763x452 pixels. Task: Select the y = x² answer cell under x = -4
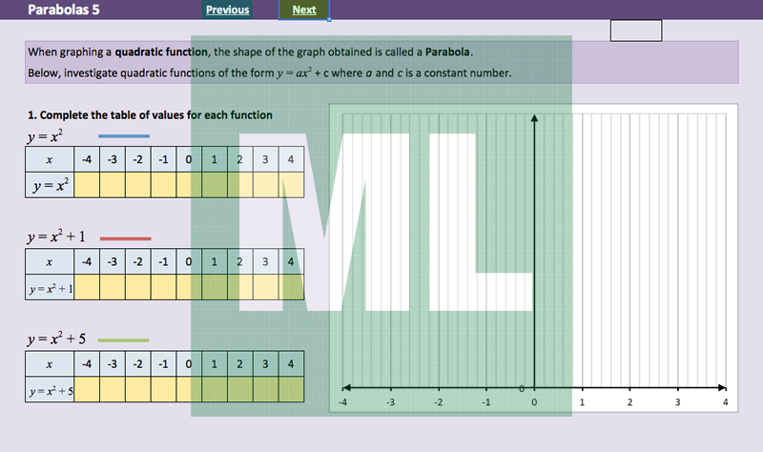tap(87, 185)
